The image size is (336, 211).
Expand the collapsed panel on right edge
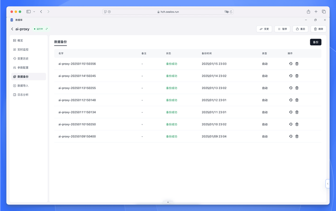pos(328,184)
